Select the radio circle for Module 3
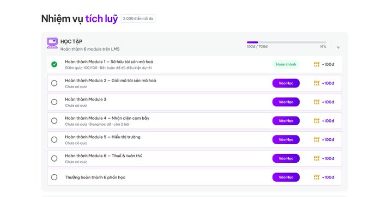This screenshot has width=370, height=197. [54, 102]
